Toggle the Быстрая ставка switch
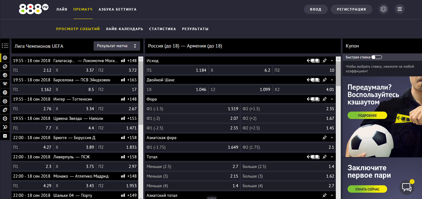Screen dimensions: 422x199 point(377,57)
